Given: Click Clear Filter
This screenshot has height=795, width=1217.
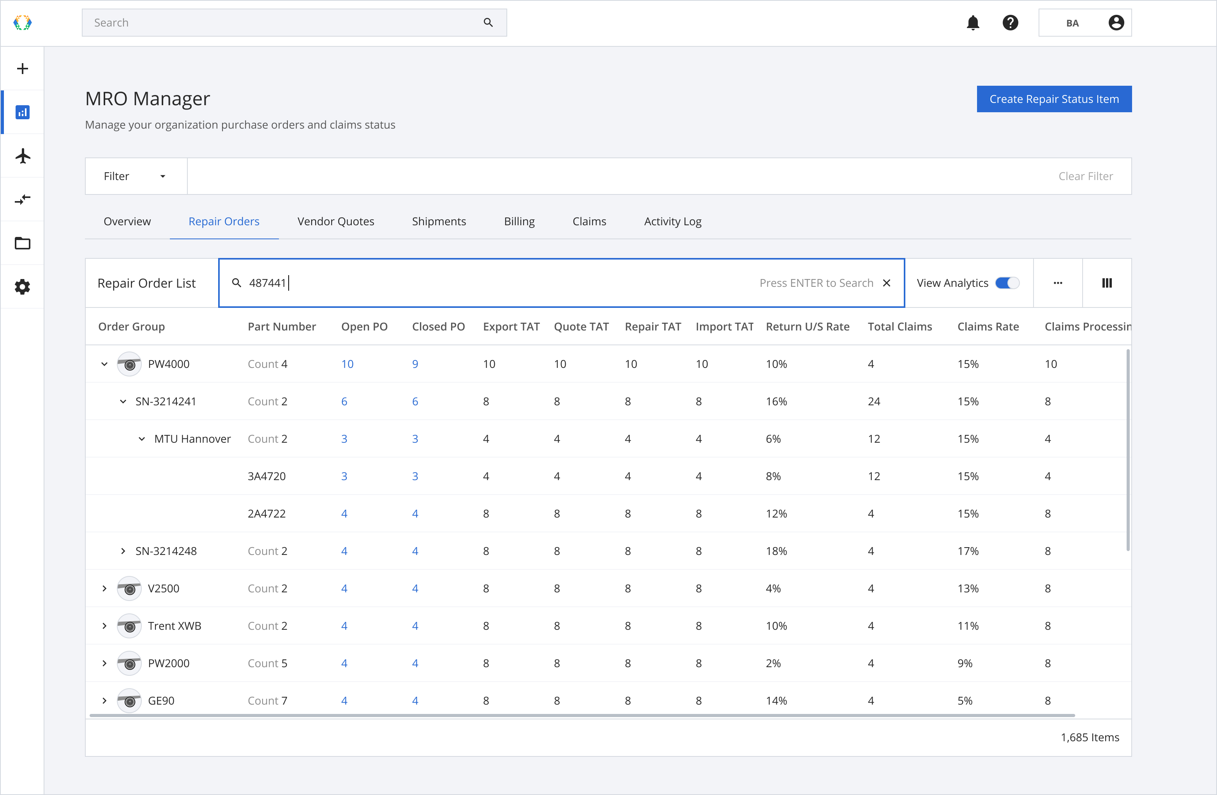Looking at the screenshot, I should pos(1085,176).
